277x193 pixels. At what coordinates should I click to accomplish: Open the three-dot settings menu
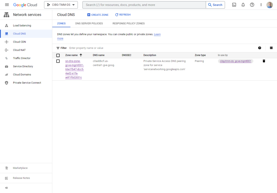[x=261, y=5]
